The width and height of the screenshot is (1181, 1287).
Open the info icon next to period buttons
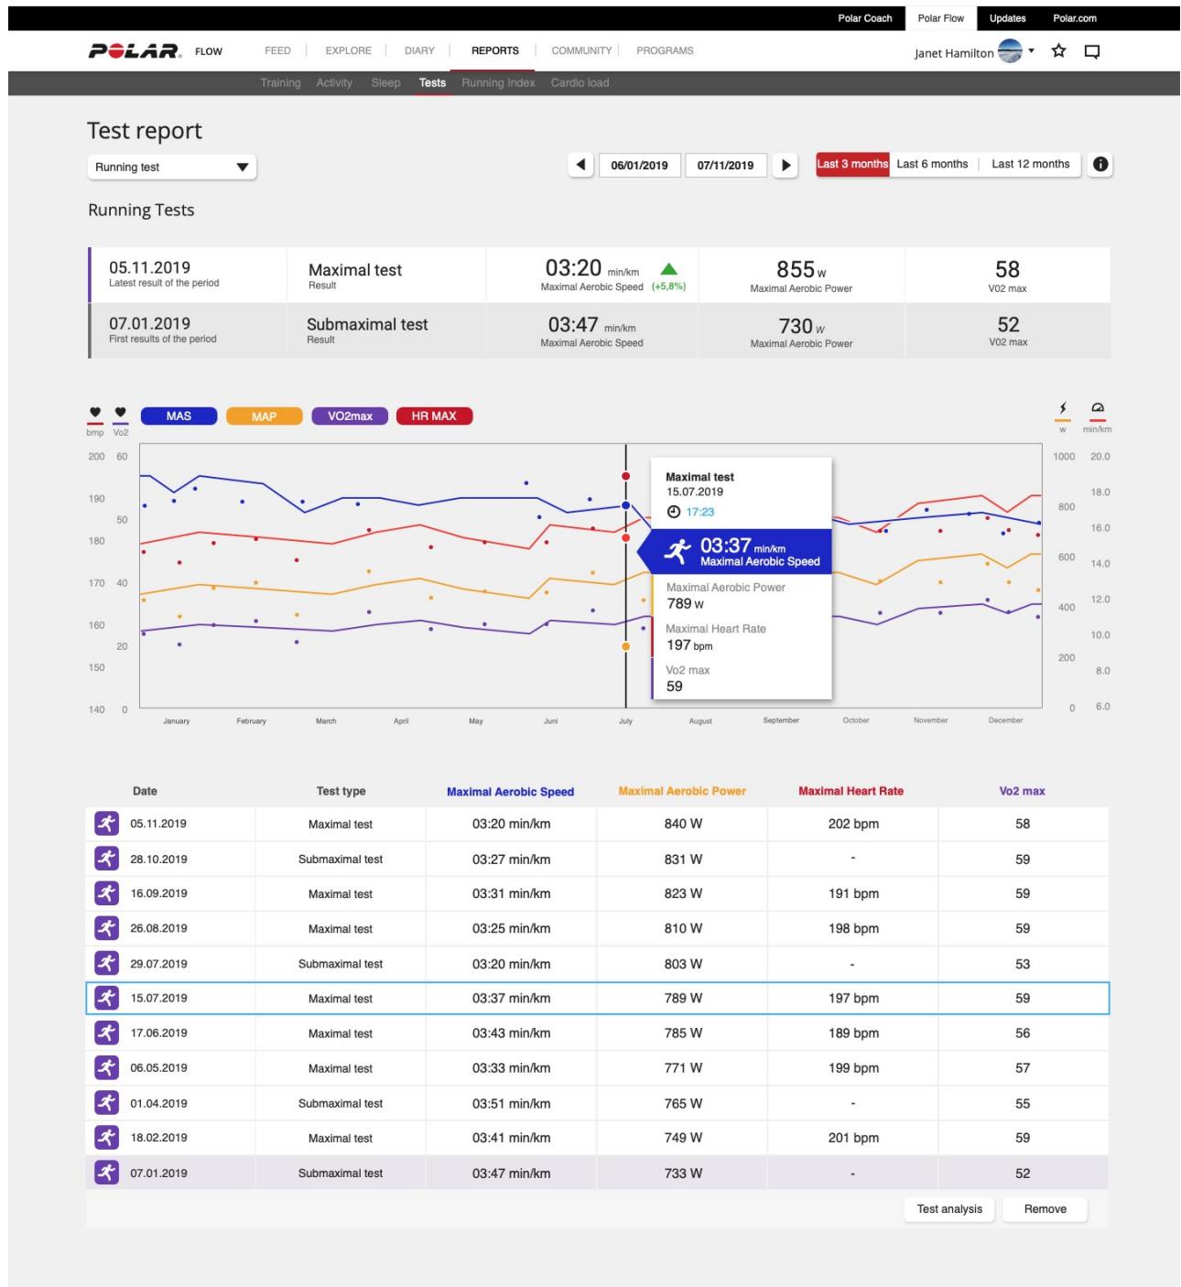point(1100,165)
